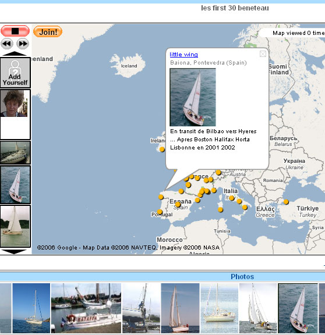Click the Photos section header
The image size is (325, 335).
click(x=242, y=277)
